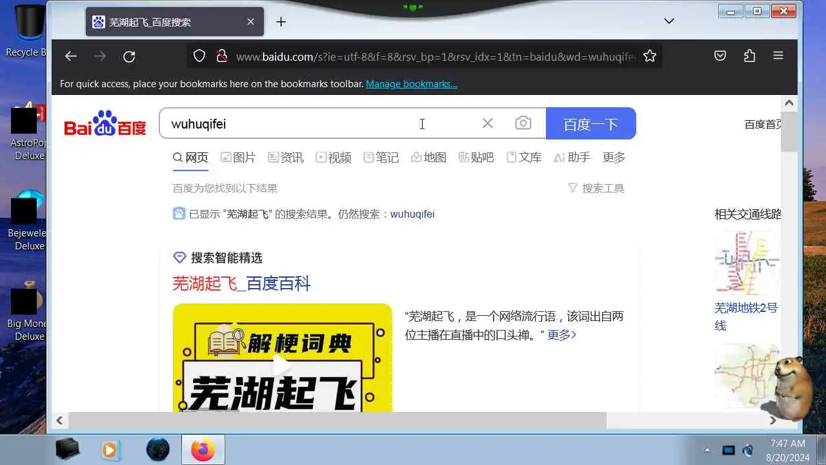The image size is (826, 465).
Task: Switch to 笔记 notes results
Action: pyautogui.click(x=381, y=158)
